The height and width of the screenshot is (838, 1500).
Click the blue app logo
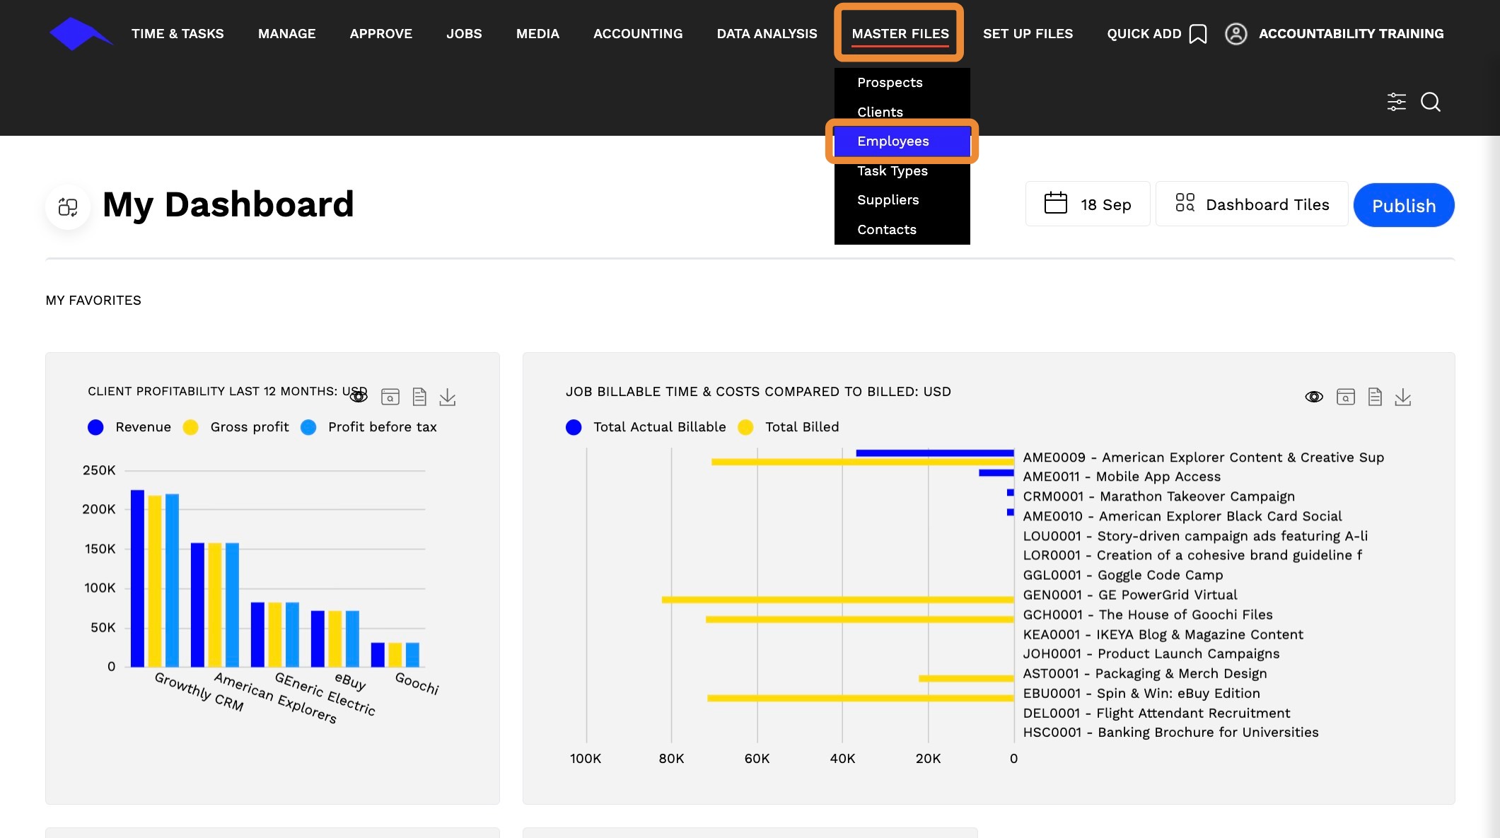[x=81, y=33]
